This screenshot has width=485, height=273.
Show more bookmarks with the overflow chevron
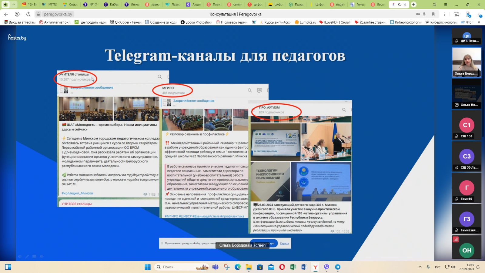click(479, 22)
